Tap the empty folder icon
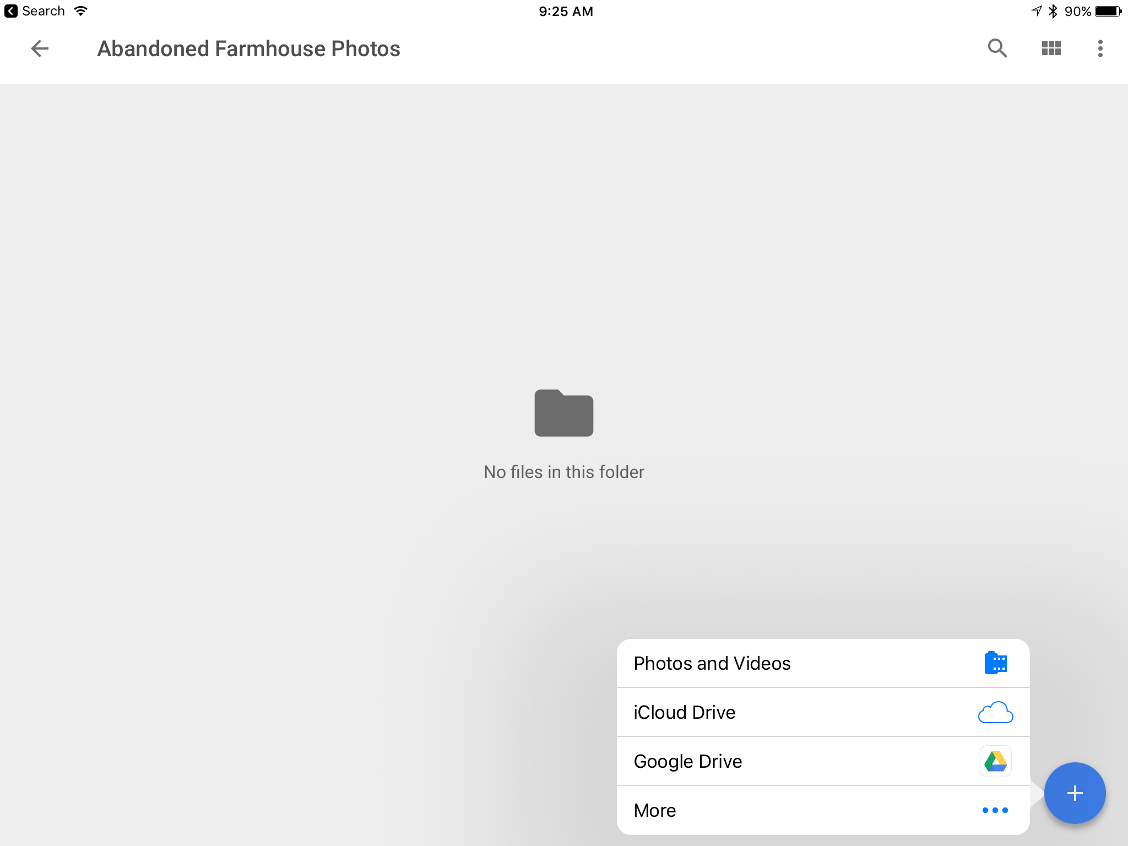Image resolution: width=1128 pixels, height=846 pixels. [x=563, y=413]
